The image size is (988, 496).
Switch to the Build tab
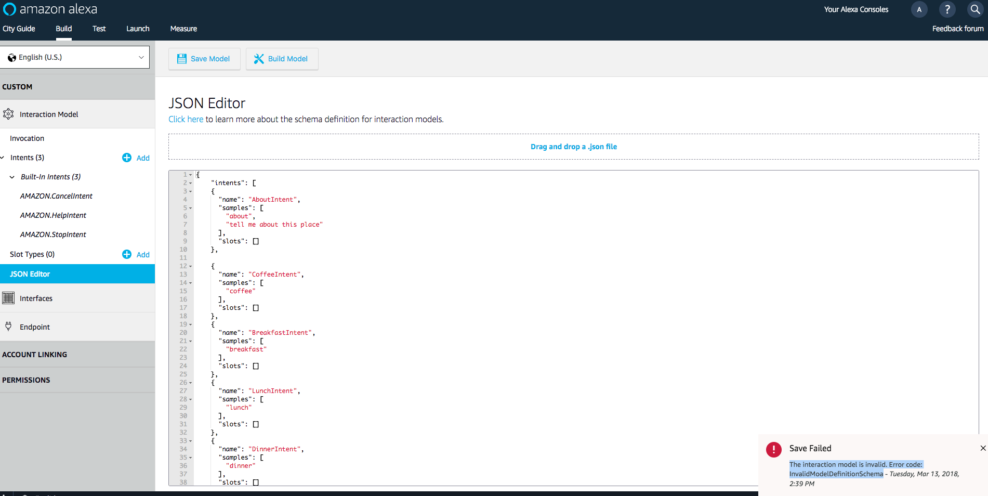[64, 29]
